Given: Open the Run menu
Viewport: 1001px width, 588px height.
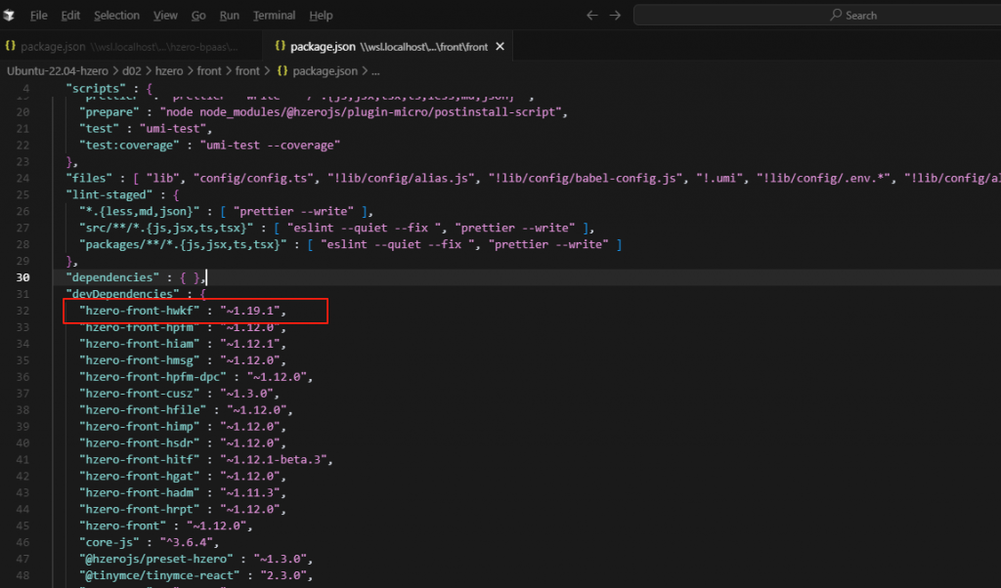Looking at the screenshot, I should tap(229, 16).
